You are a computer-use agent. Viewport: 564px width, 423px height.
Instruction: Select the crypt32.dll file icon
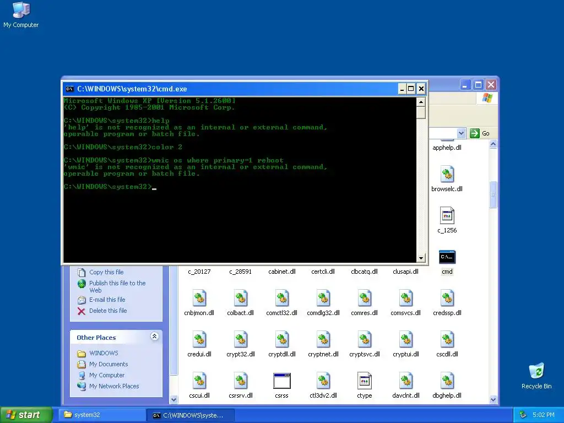tap(240, 340)
